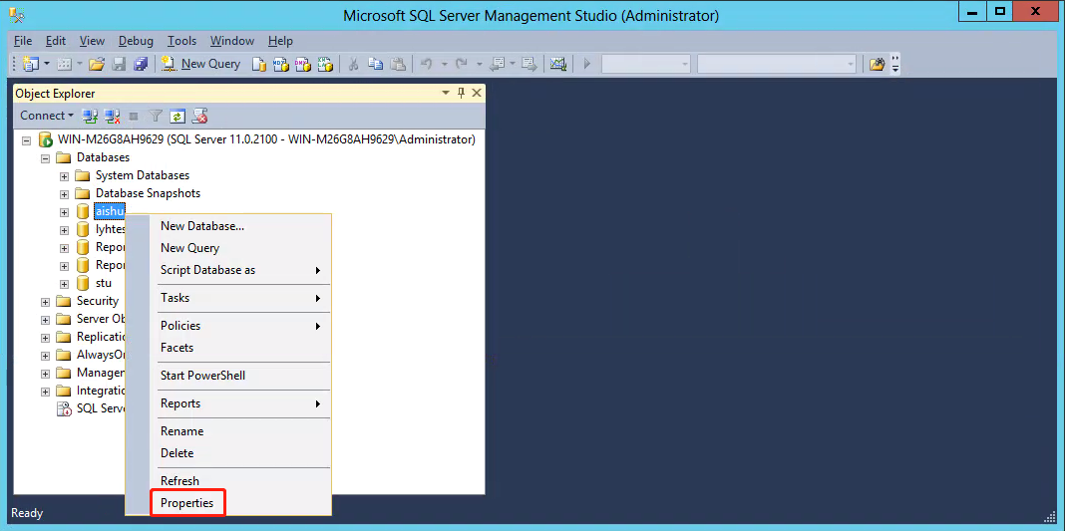
Task: Open the View menu
Action: point(93,41)
